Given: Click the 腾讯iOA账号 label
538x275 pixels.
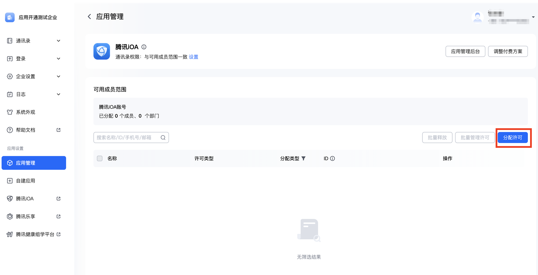Looking at the screenshot, I should (x=113, y=107).
